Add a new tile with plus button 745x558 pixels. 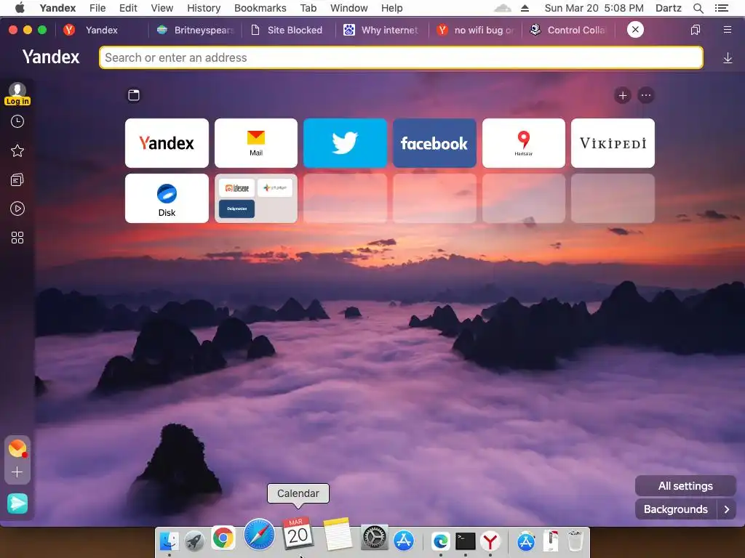tap(623, 95)
